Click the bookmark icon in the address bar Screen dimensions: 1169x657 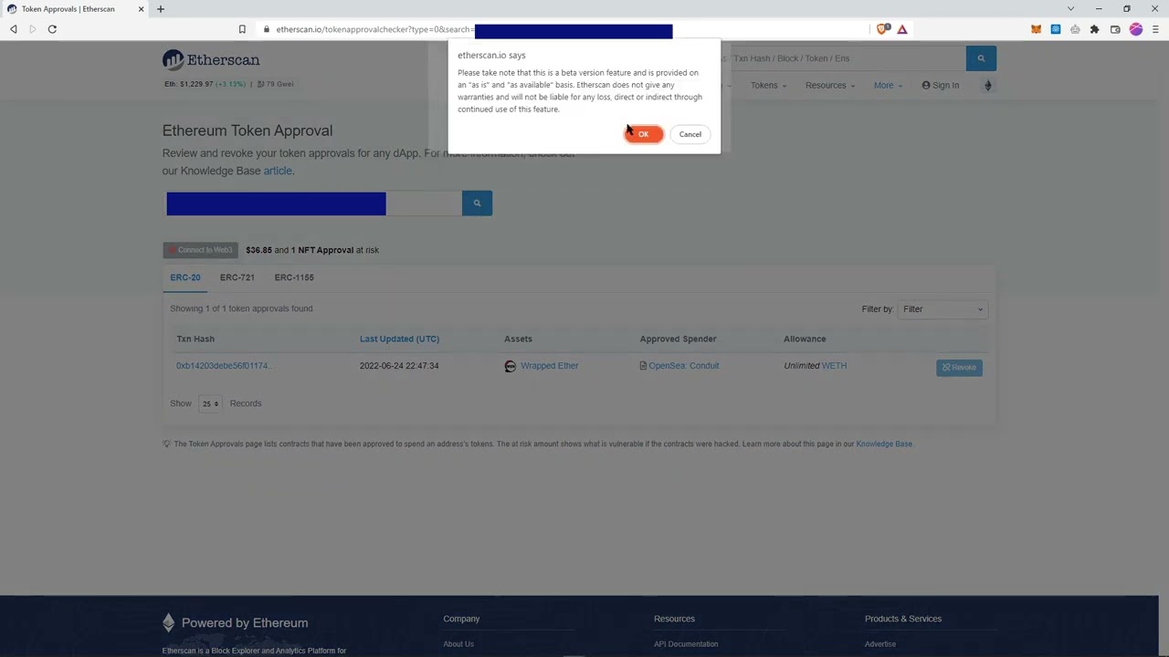tap(242, 29)
